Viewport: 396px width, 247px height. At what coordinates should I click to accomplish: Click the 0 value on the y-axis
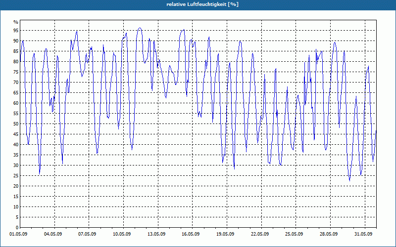pos(17,228)
